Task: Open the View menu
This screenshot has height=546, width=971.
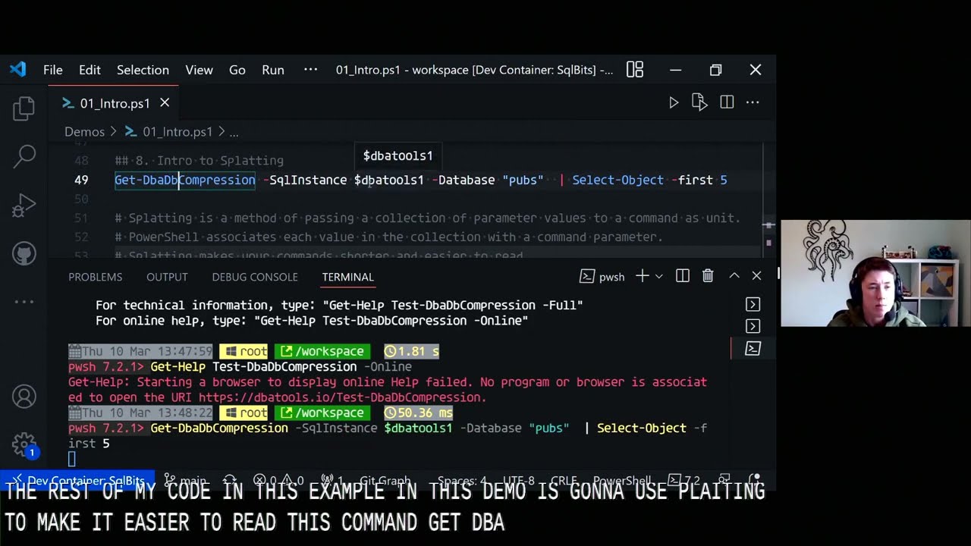Action: [x=199, y=70]
